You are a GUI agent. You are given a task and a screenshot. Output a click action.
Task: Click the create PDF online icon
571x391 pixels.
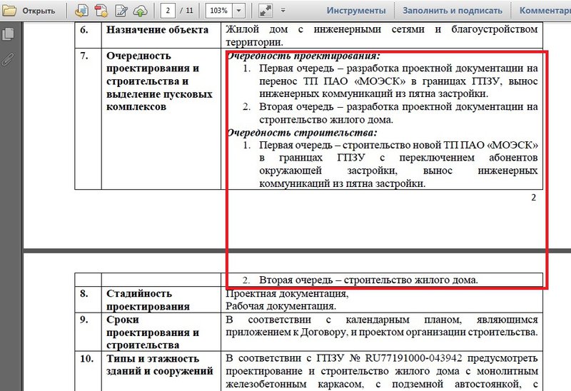[101, 11]
